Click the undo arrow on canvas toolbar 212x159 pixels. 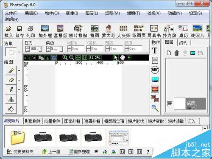point(26,58)
